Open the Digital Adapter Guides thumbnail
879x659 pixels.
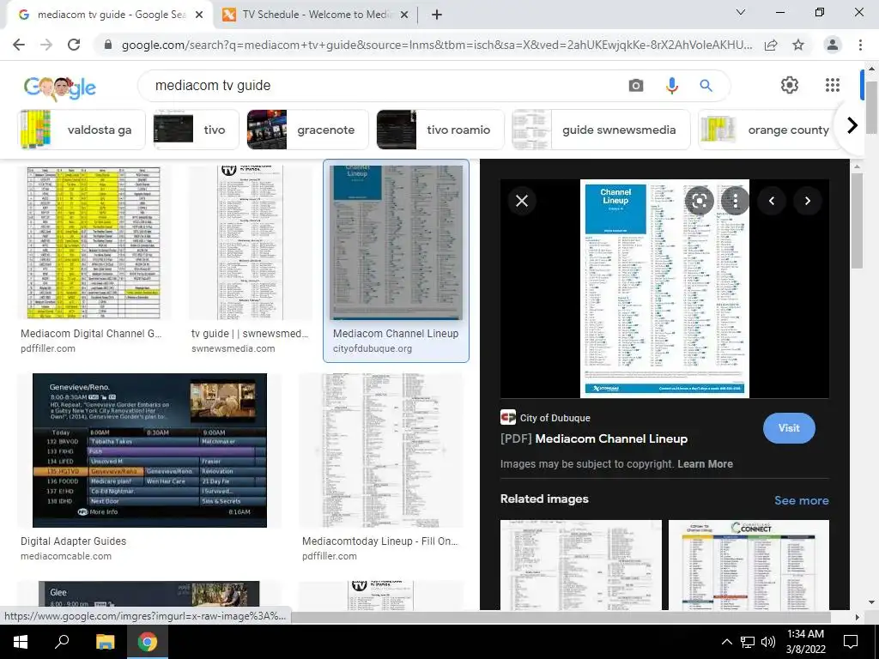pyautogui.click(x=149, y=450)
